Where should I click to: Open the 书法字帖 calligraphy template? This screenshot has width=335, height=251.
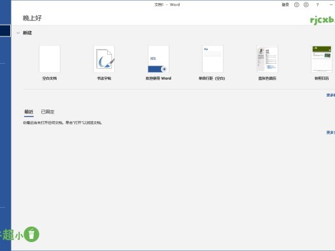point(104,59)
